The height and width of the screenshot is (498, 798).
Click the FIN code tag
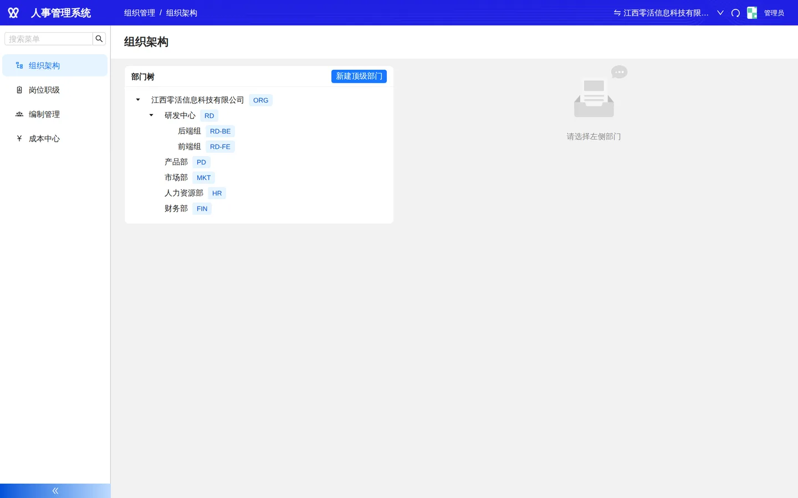click(x=202, y=209)
